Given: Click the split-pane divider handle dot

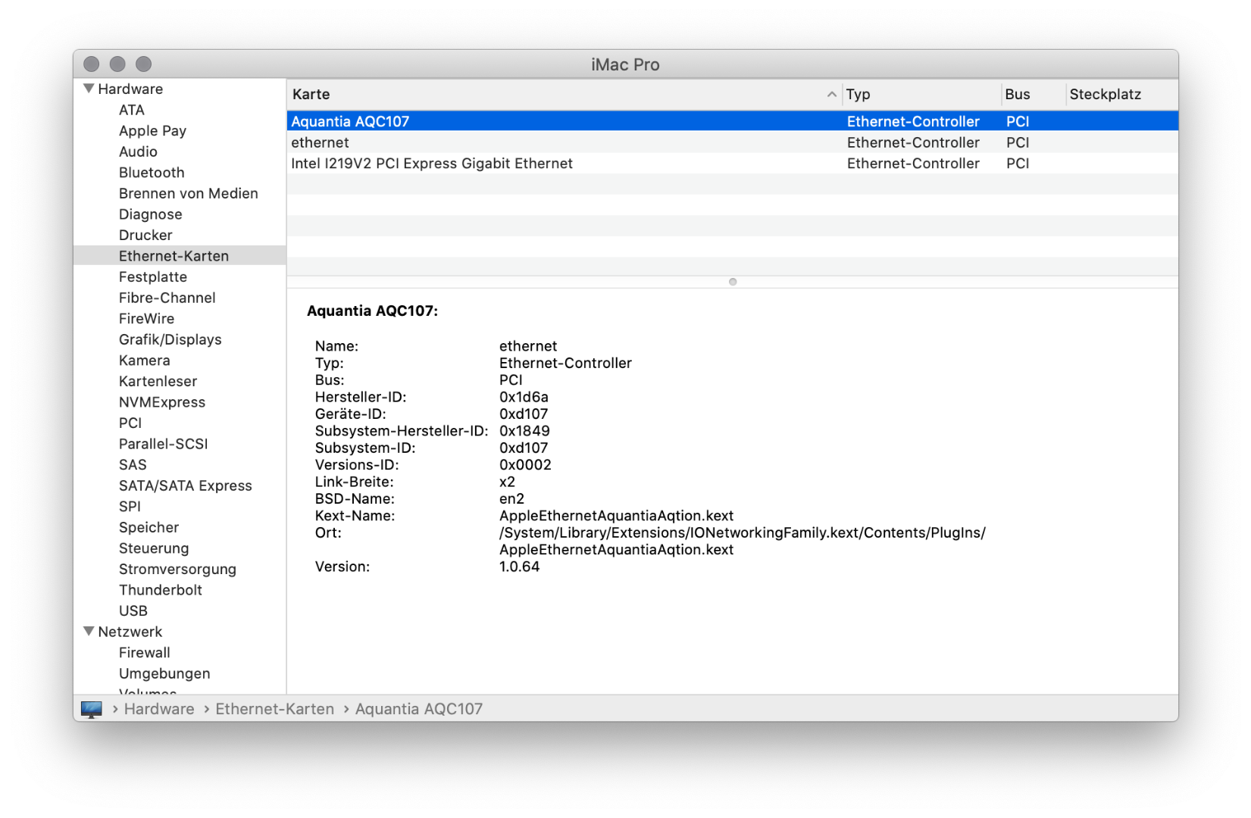Looking at the screenshot, I should [x=732, y=282].
